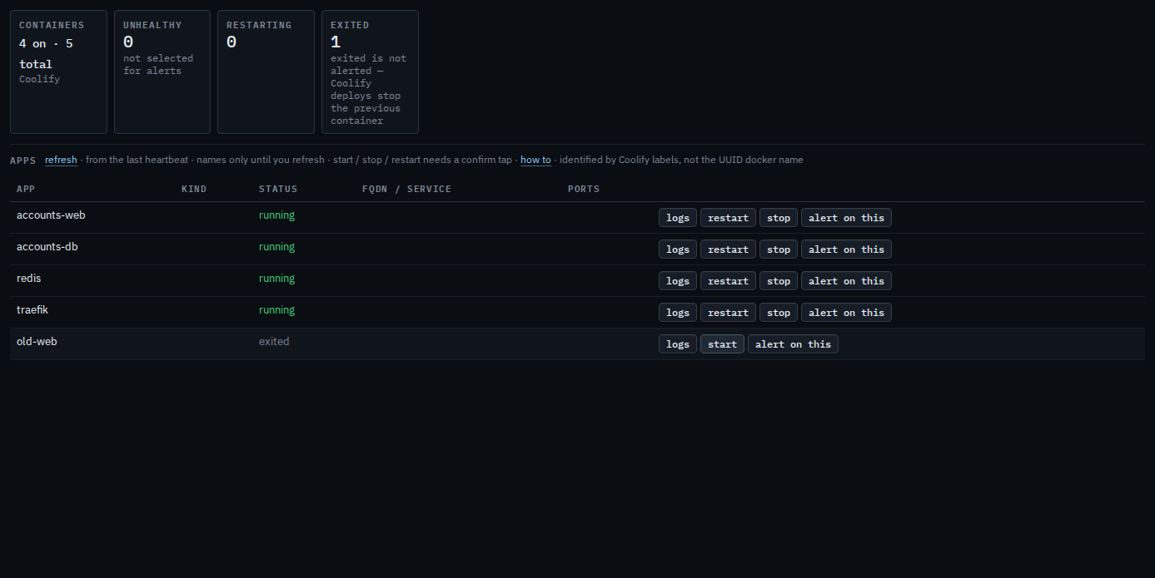Viewport: 1155px width, 578px height.
Task: Stop accounts-db
Action: point(779,249)
